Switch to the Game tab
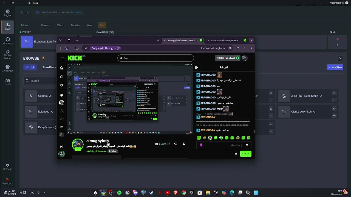This screenshot has height=197, width=351. [x=45, y=25]
